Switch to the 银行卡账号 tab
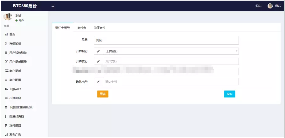This screenshot has width=285, height=138. pyautogui.click(x=62, y=28)
